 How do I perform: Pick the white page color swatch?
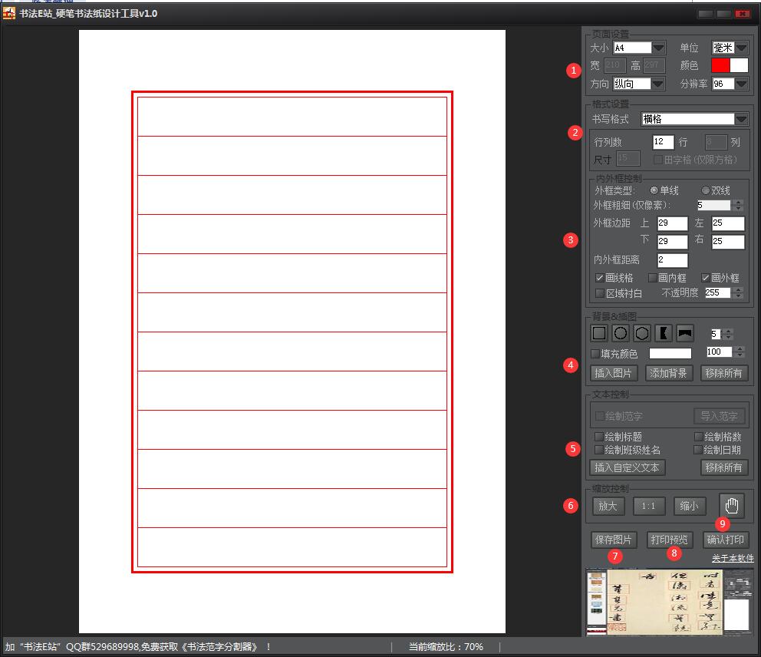tap(739, 65)
